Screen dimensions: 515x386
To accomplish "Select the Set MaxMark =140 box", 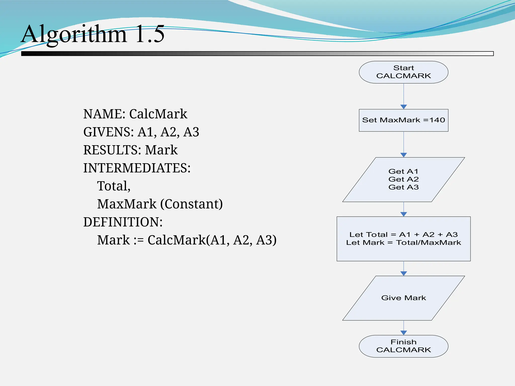I will (403, 120).
